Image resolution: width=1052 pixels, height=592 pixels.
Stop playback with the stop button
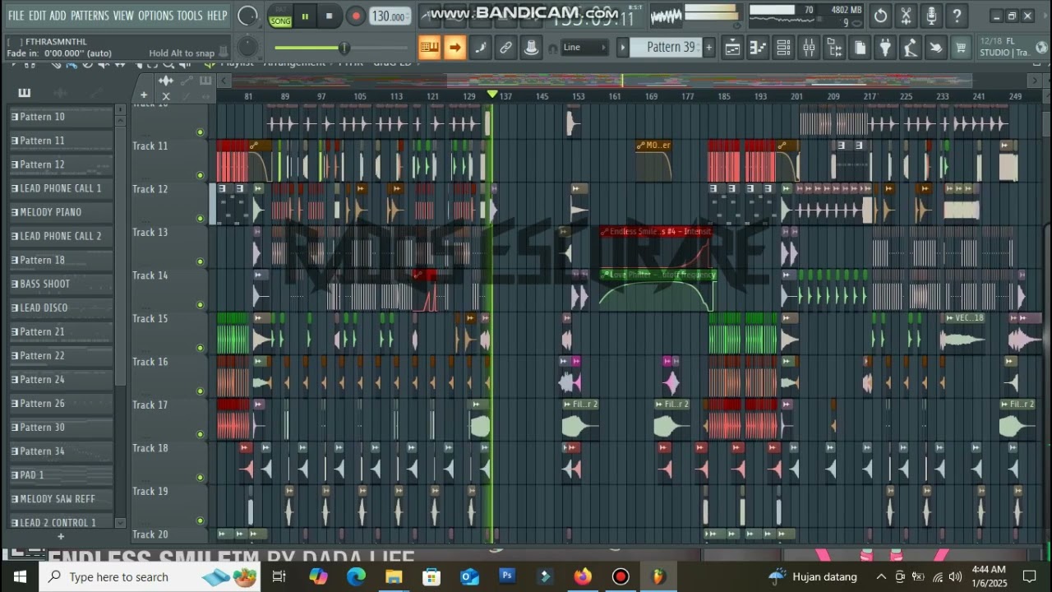tap(330, 16)
